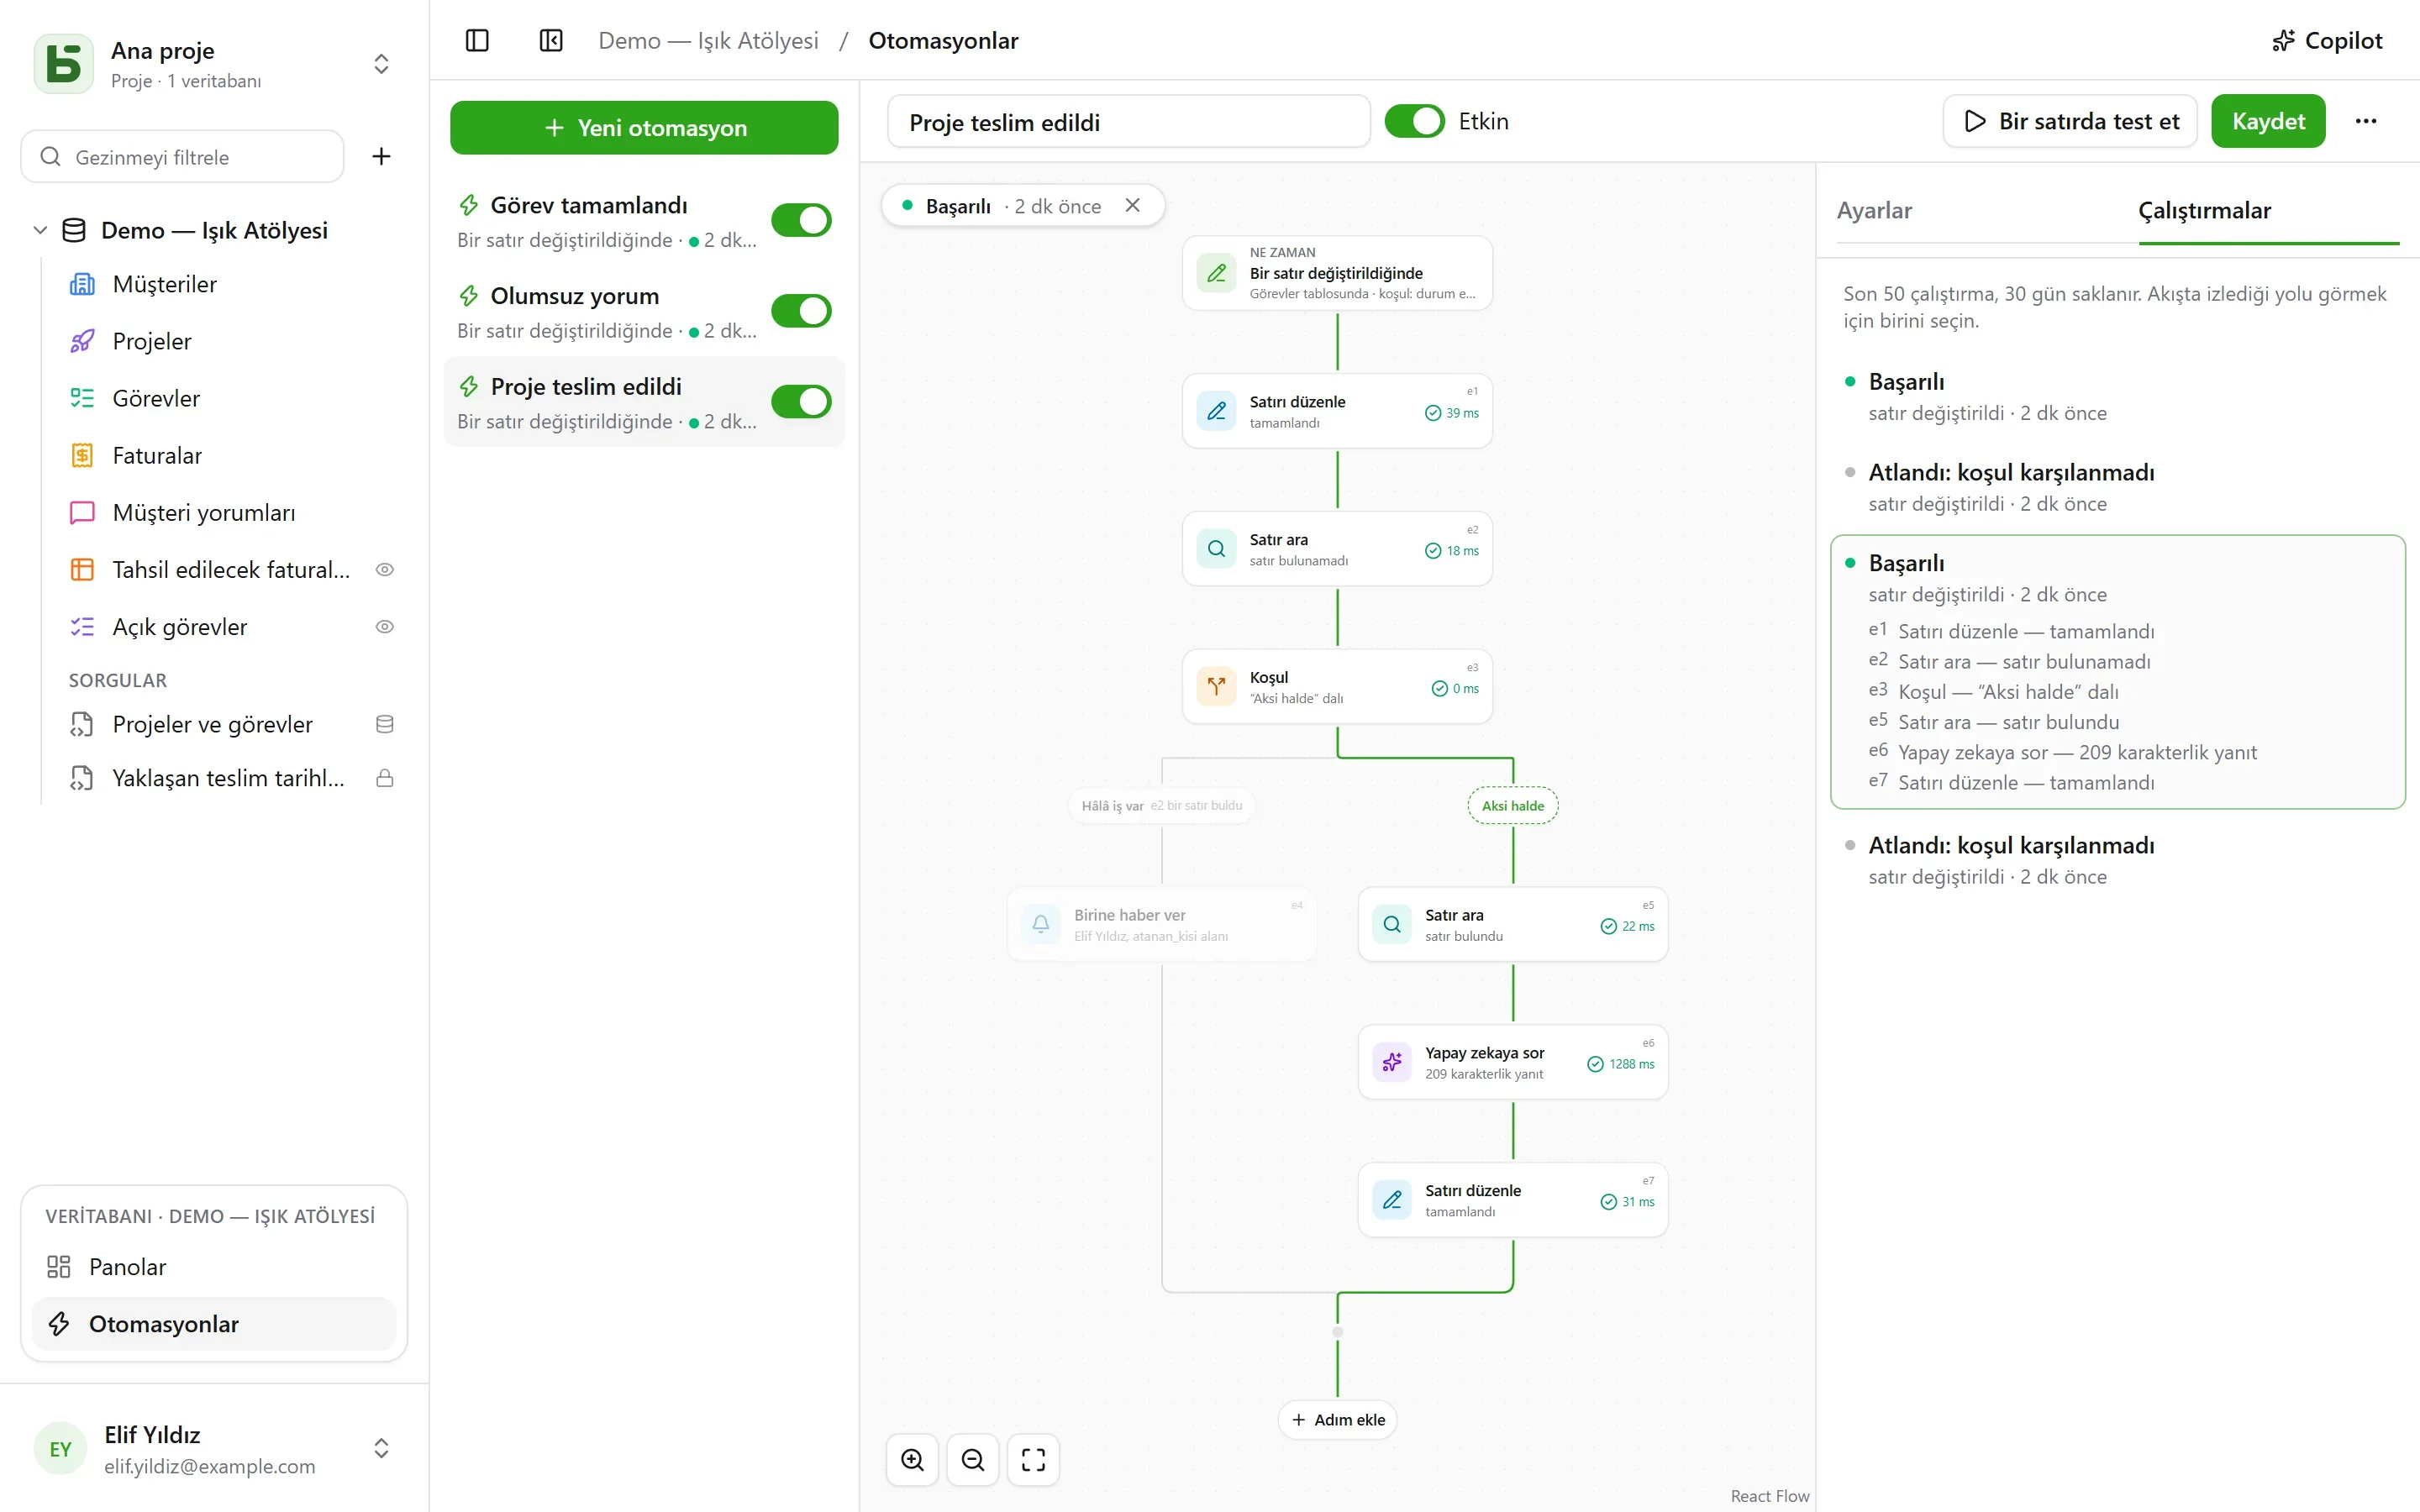Zoom in on the flow canvas

tap(912, 1460)
